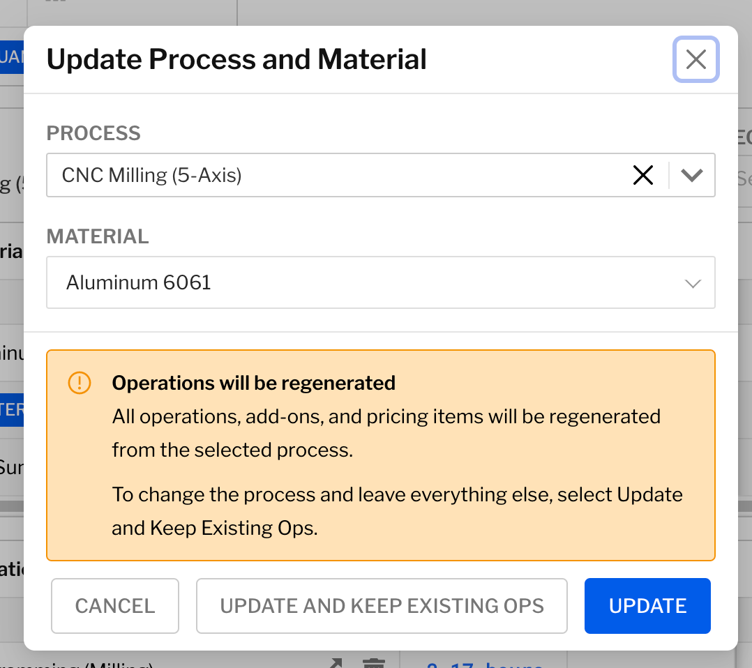The height and width of the screenshot is (668, 752).
Task: Close the Update Process and Material dialog
Action: coord(695,59)
